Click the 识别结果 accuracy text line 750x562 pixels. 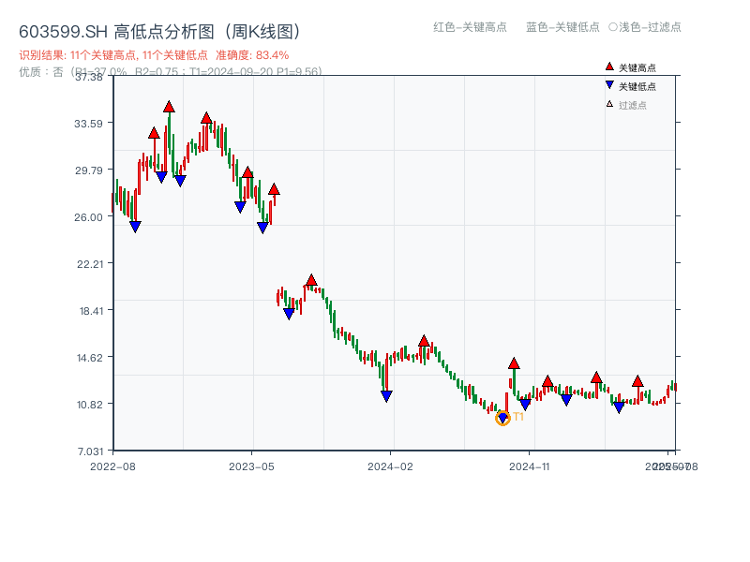click(x=150, y=54)
